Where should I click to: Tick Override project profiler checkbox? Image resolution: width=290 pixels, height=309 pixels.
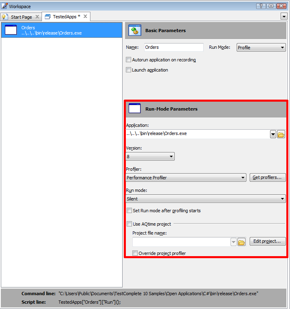point(135,253)
